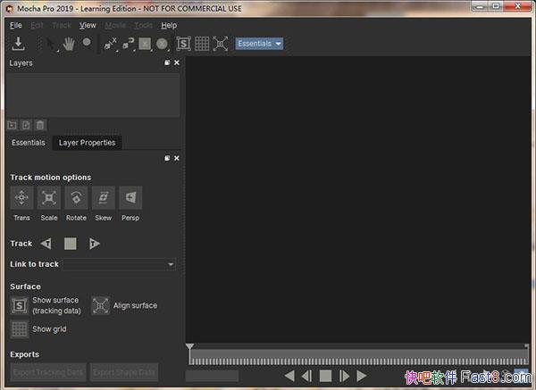The image size is (536, 390).
Task: Toggle Scale track motion option
Action: click(x=49, y=197)
